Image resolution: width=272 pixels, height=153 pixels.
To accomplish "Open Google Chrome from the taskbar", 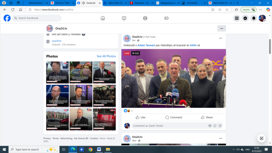I will coord(90,149).
